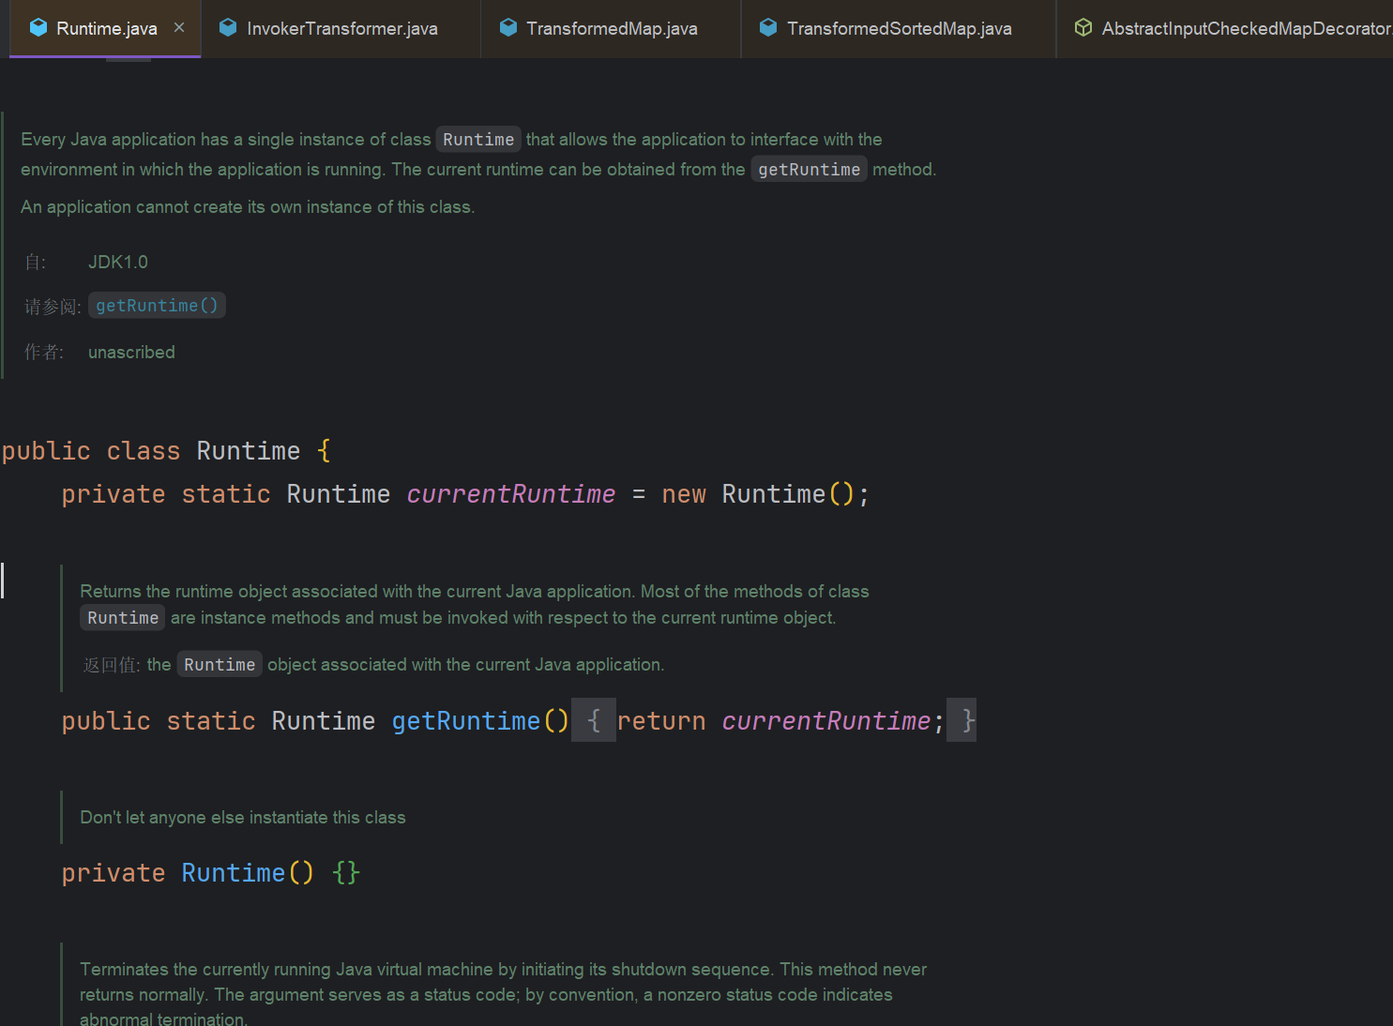1393x1026 pixels.
Task: Select the TransformedSortedMap.java tab
Action: (899, 29)
